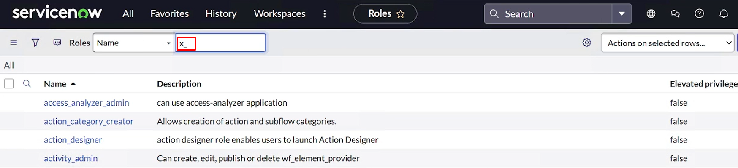The image size is (738, 168).
Task: Open the help question mark icon
Action: [699, 14]
